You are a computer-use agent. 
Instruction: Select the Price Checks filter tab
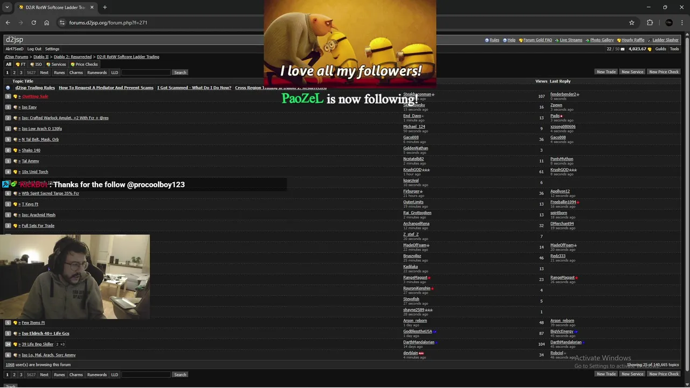[84, 64]
